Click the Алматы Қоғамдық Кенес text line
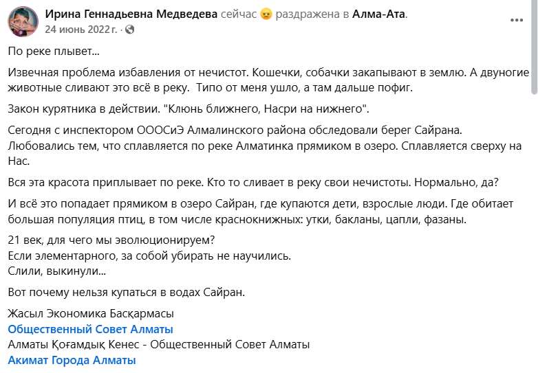The height and width of the screenshot is (373, 538). (159, 345)
